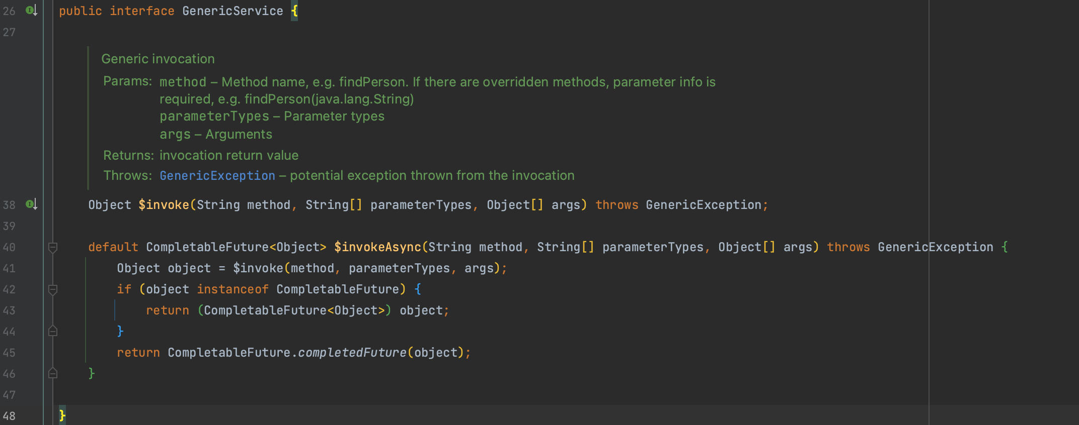
Task: Click 'Object object' declaration on line 41
Action: coord(164,268)
